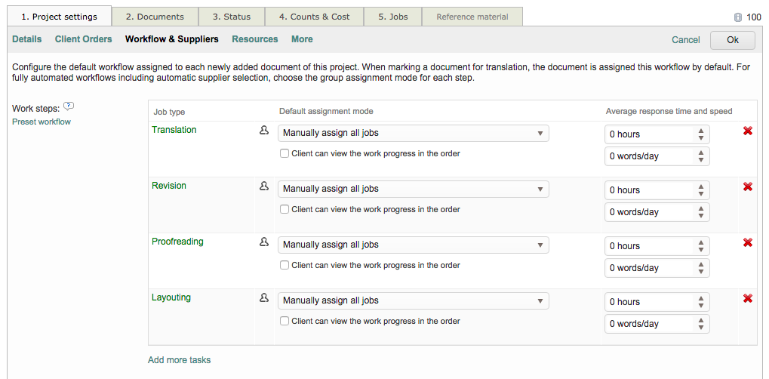This screenshot has width=769, height=379.
Task: Open Translation assignment mode dropdown
Action: pyautogui.click(x=413, y=134)
